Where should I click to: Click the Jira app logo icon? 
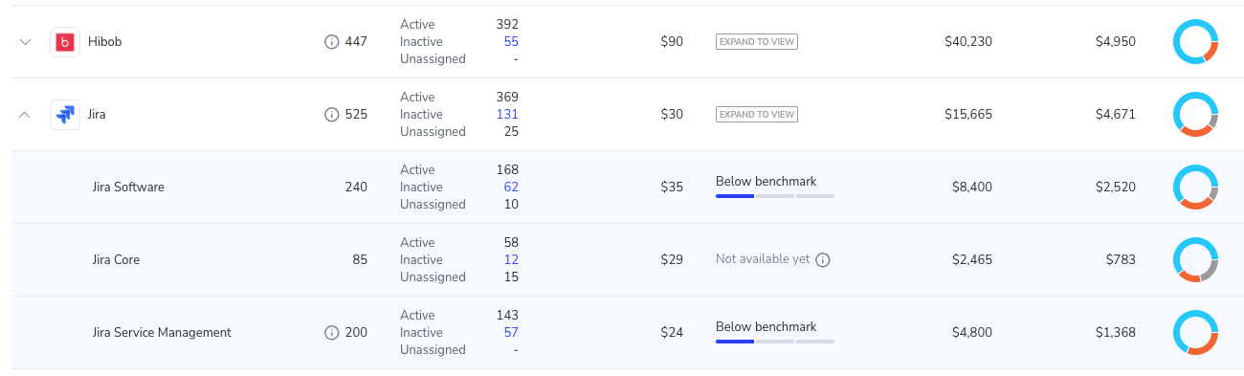coord(65,115)
